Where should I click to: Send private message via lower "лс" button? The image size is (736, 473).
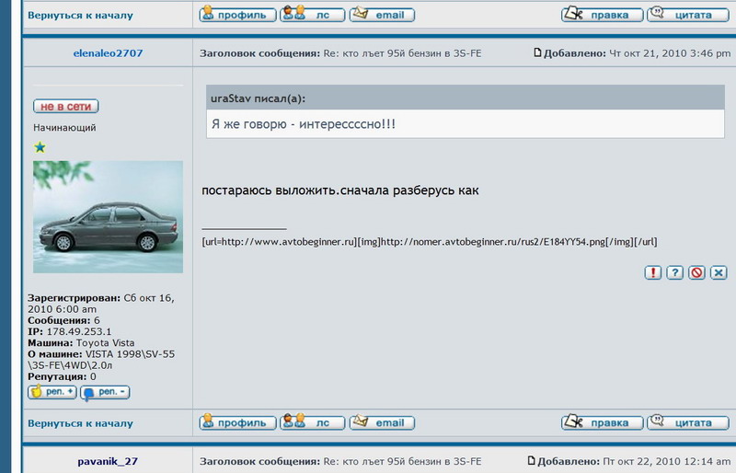313,422
